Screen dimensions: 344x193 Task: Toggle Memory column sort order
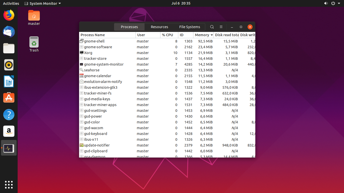pyautogui.click(x=203, y=35)
